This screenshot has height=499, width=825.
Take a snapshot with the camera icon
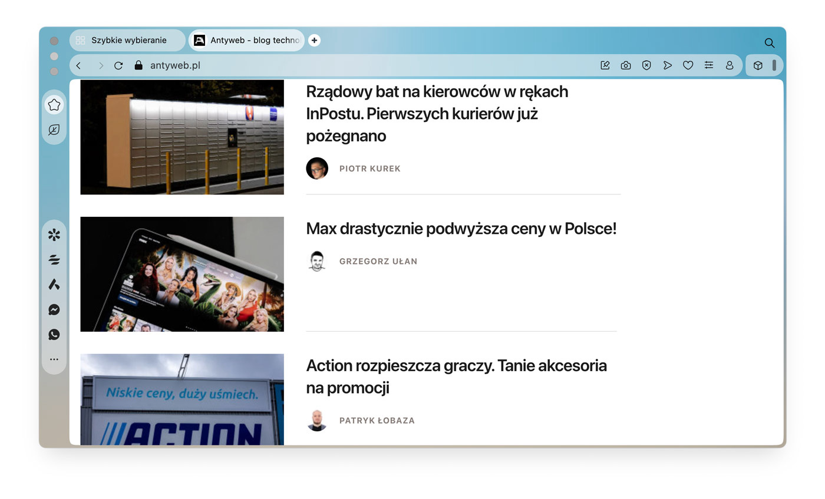(626, 65)
